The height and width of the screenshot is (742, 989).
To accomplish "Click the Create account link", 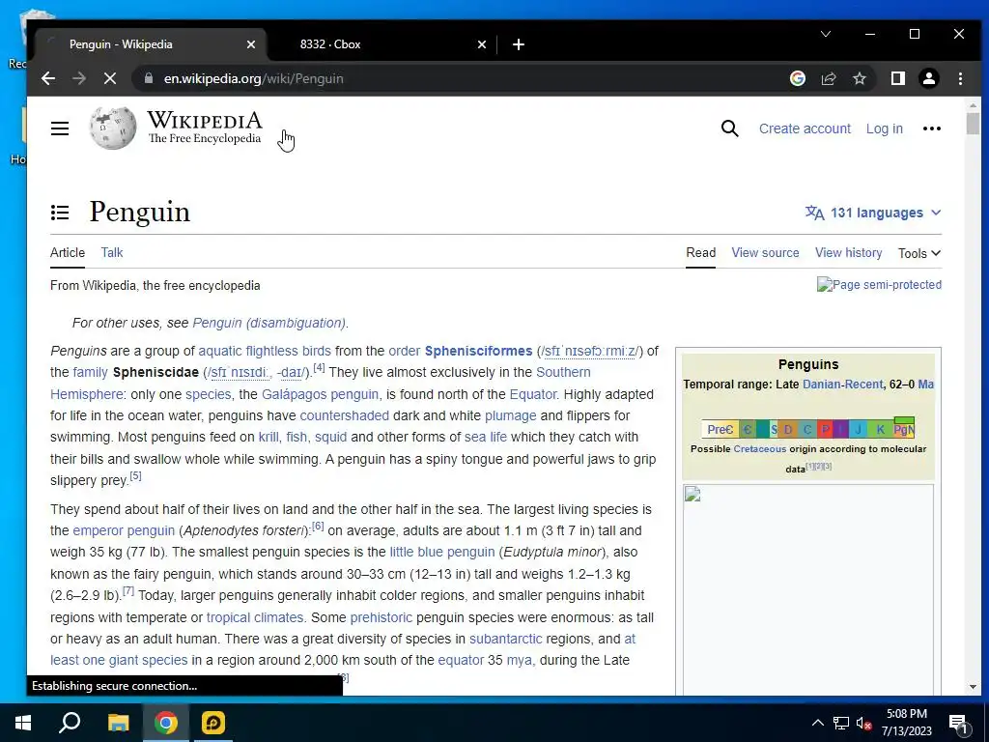I will (805, 128).
